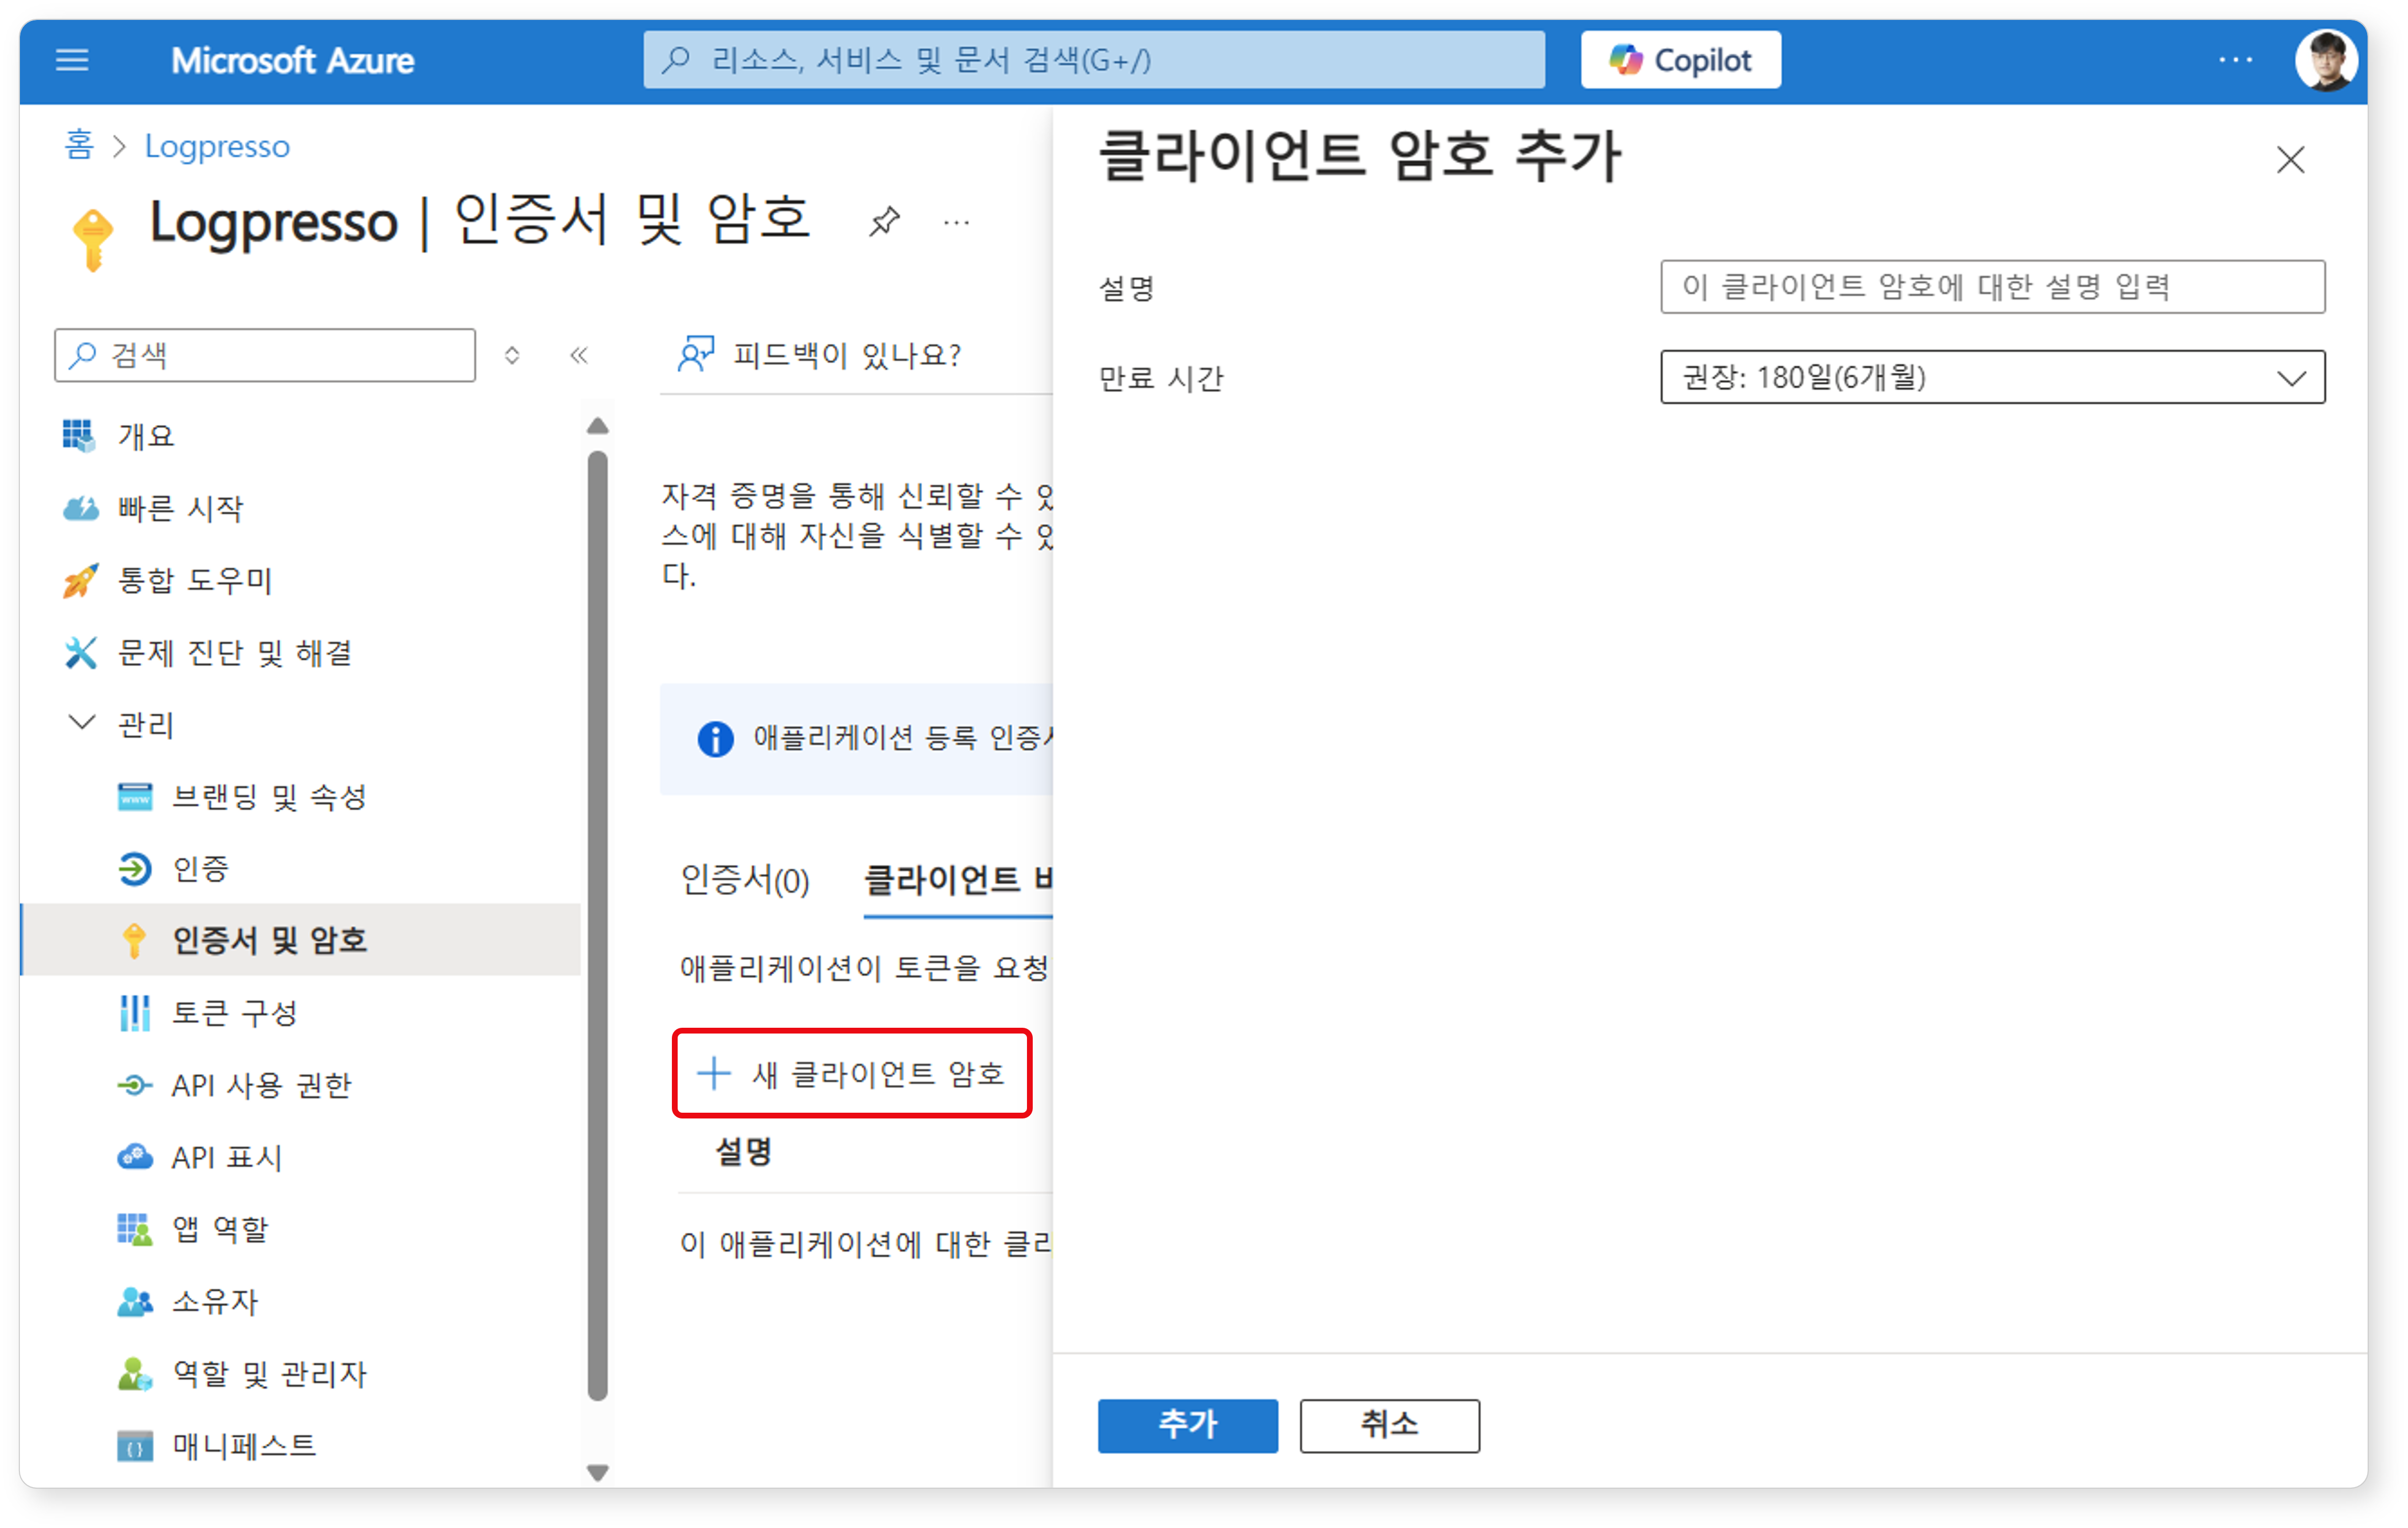Click the 문제 진단 wrench icon
Viewport: 2408px width, 1528px height.
click(x=80, y=652)
